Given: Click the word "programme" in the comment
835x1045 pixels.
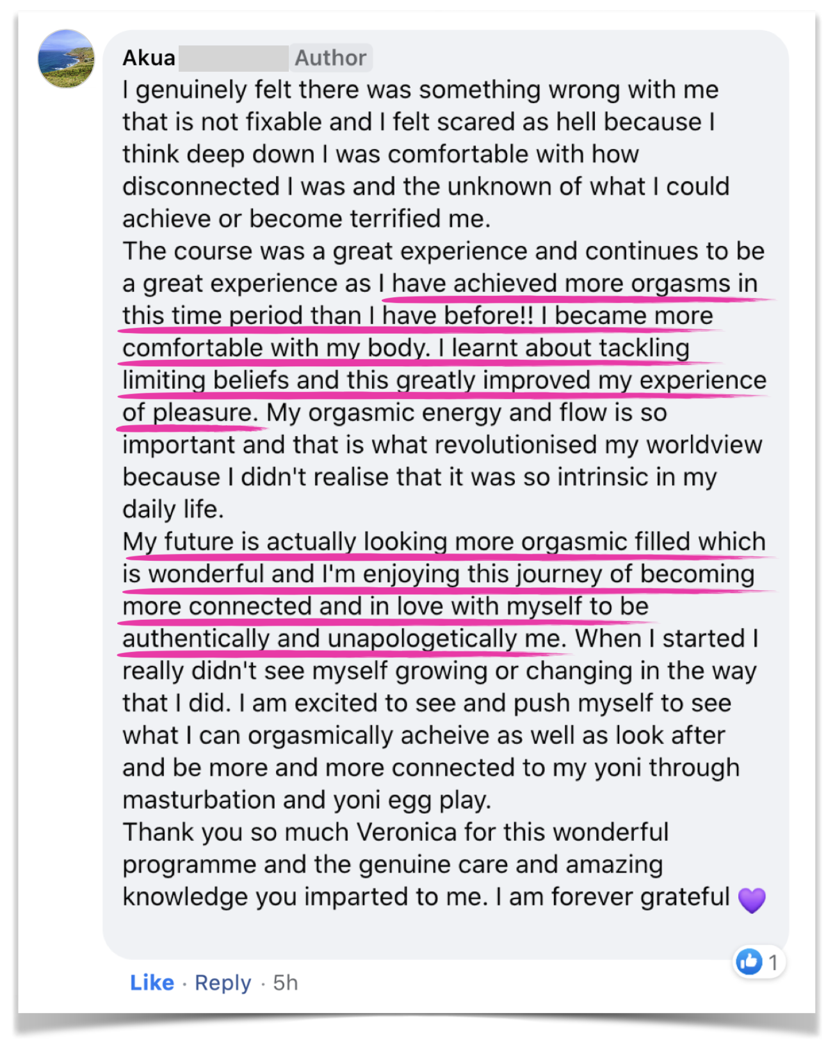Looking at the screenshot, I should click(190, 864).
